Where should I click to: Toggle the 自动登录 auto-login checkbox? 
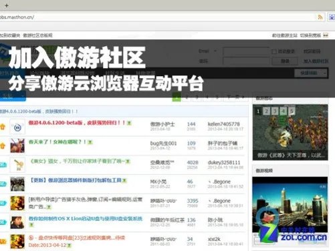coord(274,51)
